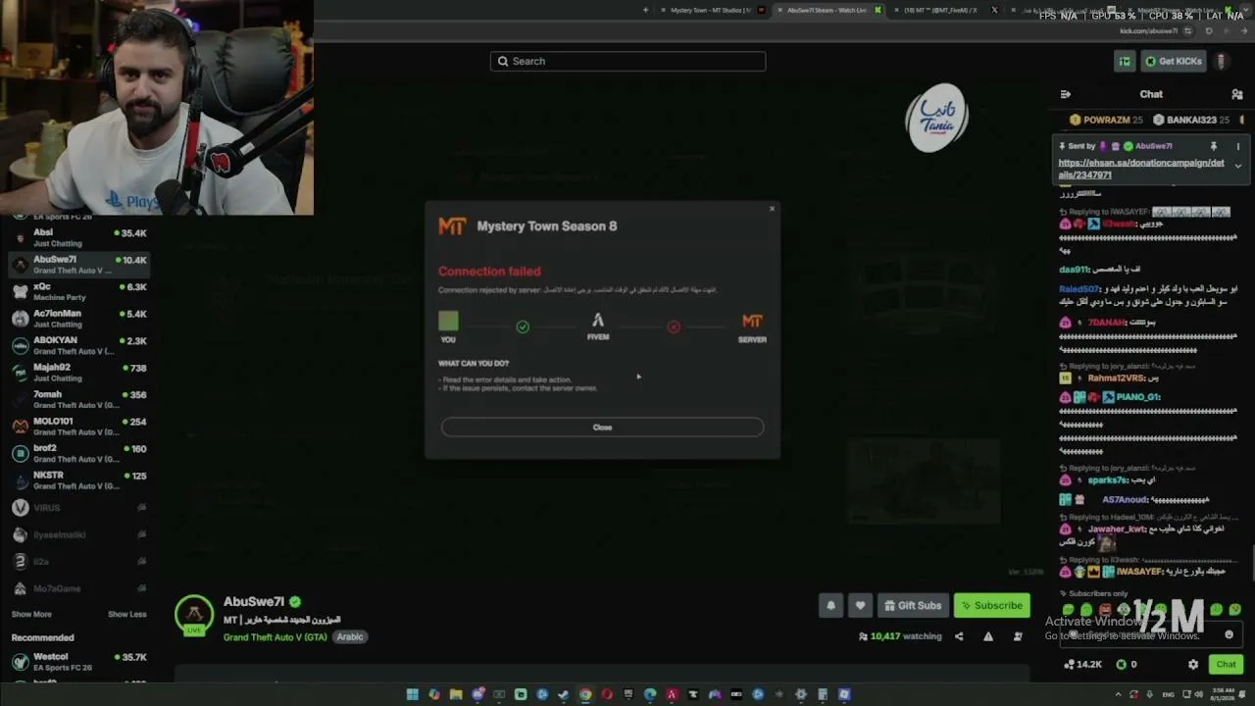Subscribe to AbuSwe7l channel

pyautogui.click(x=991, y=605)
